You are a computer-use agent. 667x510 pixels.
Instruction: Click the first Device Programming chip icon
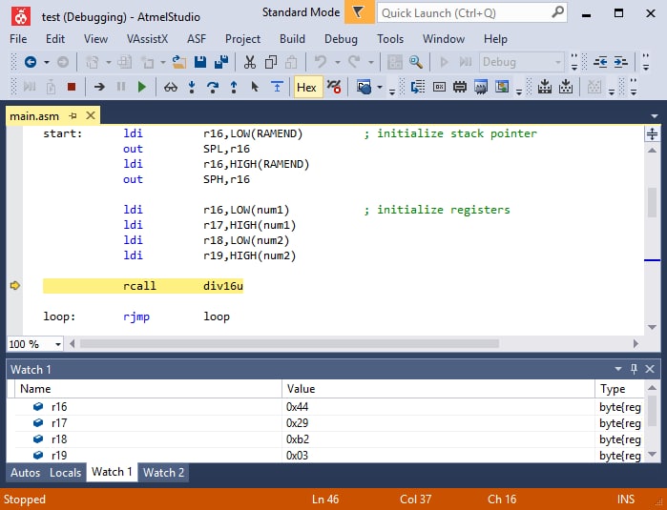545,87
